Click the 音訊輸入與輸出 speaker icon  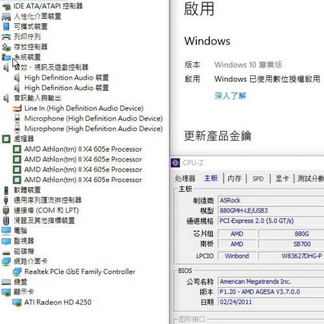6,98
